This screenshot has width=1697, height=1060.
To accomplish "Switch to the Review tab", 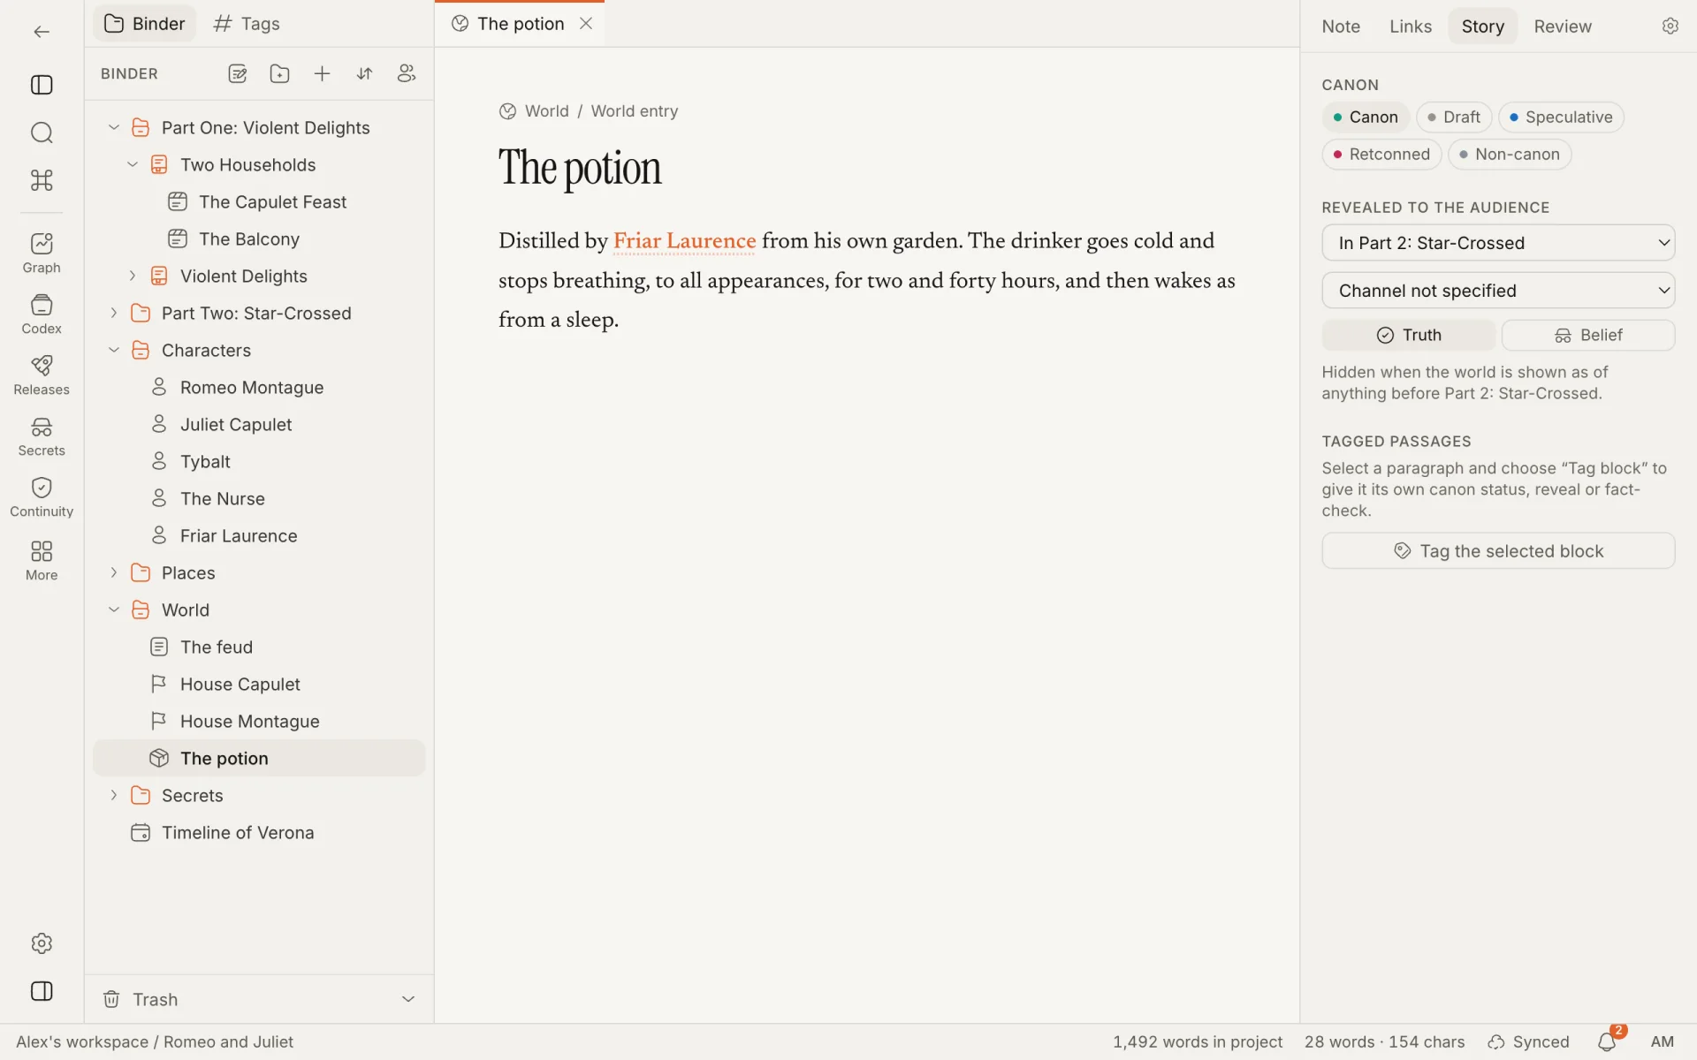I will click(x=1562, y=26).
